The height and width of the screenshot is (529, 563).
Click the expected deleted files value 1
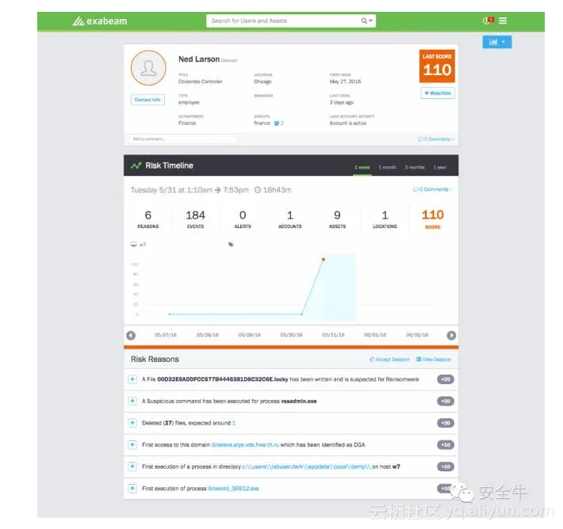(x=234, y=423)
